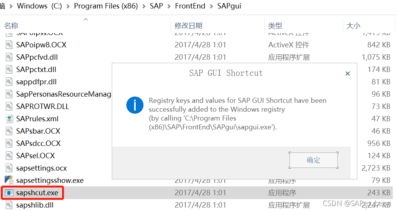Select the sapsettingsshow.exe file name
Screen dimensions: 397x211
[x=50, y=180]
